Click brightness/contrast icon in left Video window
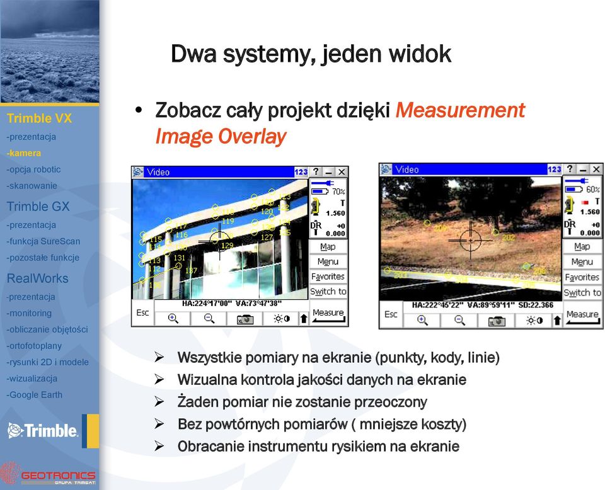 click(x=282, y=319)
